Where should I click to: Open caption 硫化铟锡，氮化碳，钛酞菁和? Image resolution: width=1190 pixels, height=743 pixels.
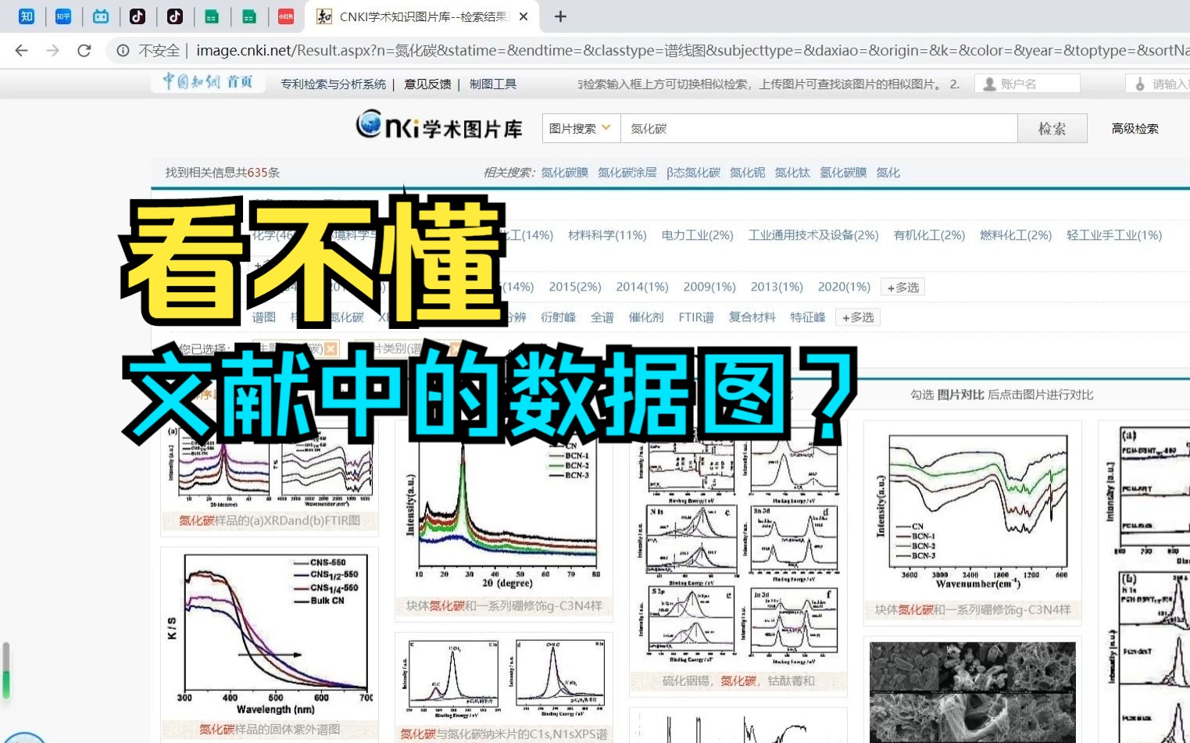click(738, 680)
